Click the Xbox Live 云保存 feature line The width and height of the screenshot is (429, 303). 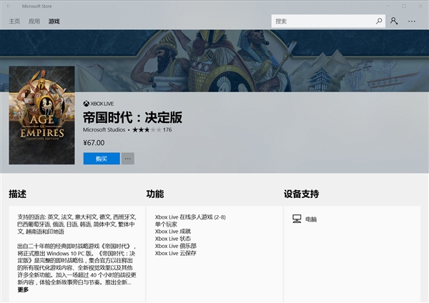[176, 253]
